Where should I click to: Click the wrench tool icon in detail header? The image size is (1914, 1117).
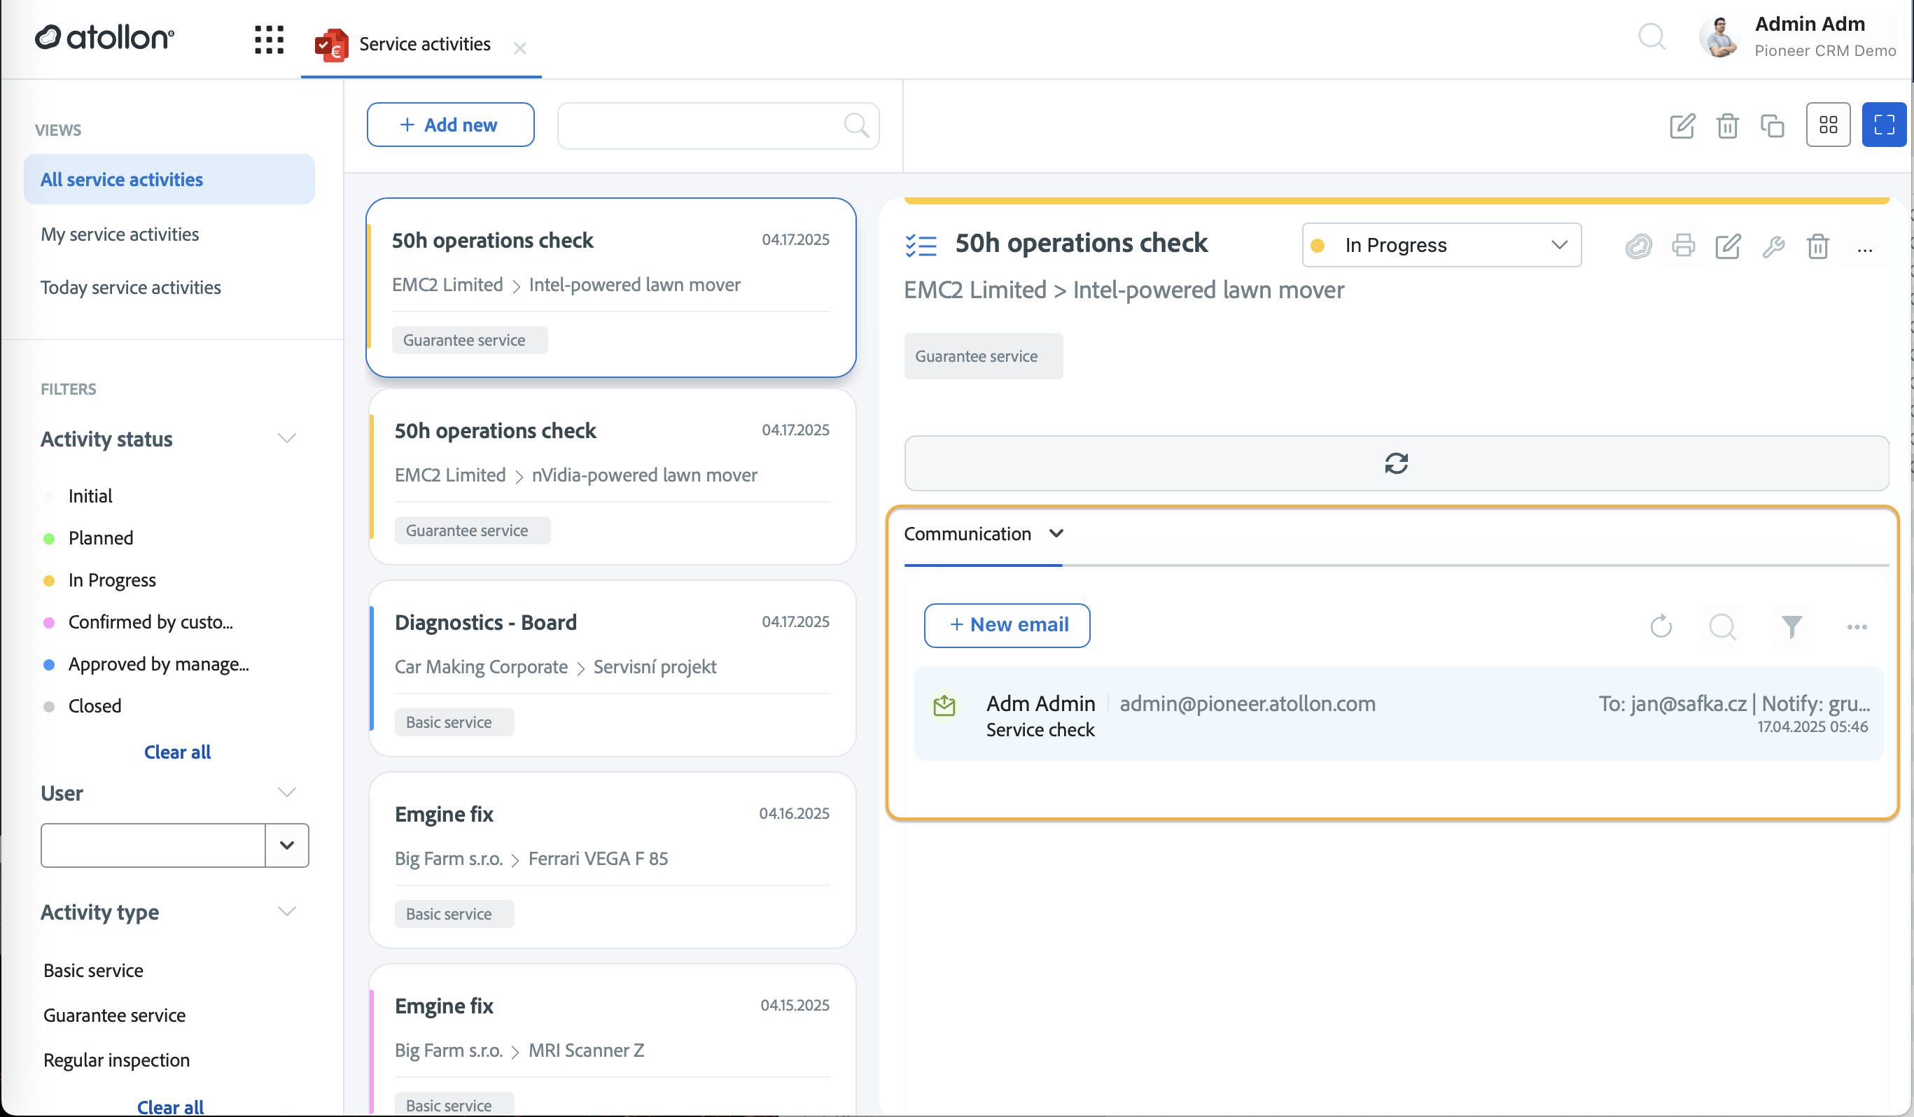1773,246
